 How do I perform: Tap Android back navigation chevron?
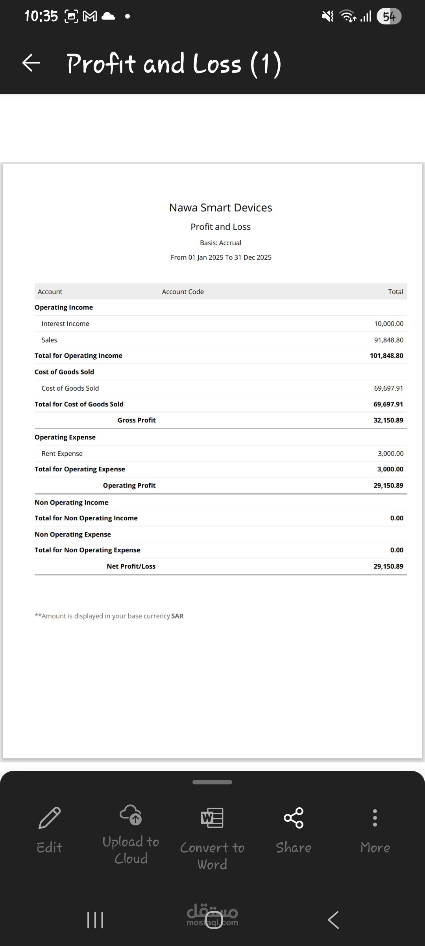[333, 920]
